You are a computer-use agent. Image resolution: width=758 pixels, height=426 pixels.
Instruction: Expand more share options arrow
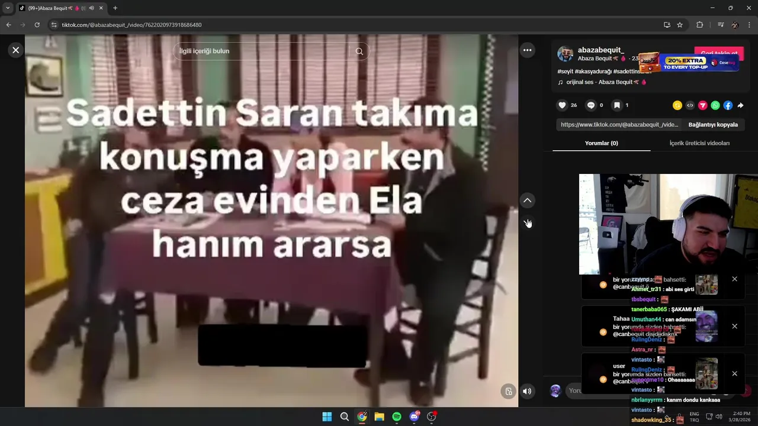click(740, 105)
